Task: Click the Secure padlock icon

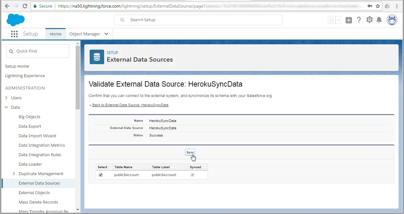Action: click(35, 6)
